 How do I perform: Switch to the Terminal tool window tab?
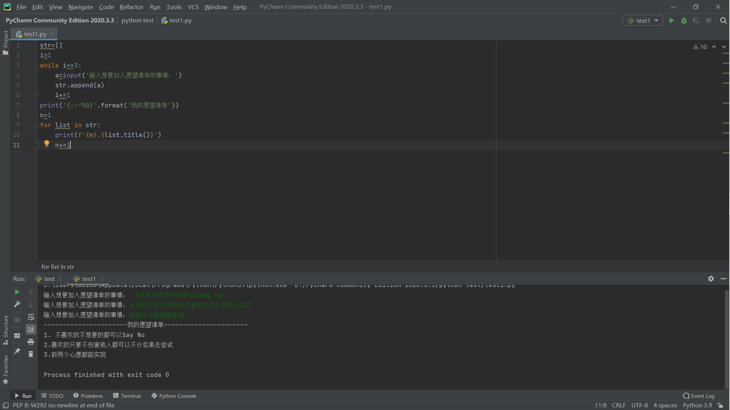click(127, 396)
